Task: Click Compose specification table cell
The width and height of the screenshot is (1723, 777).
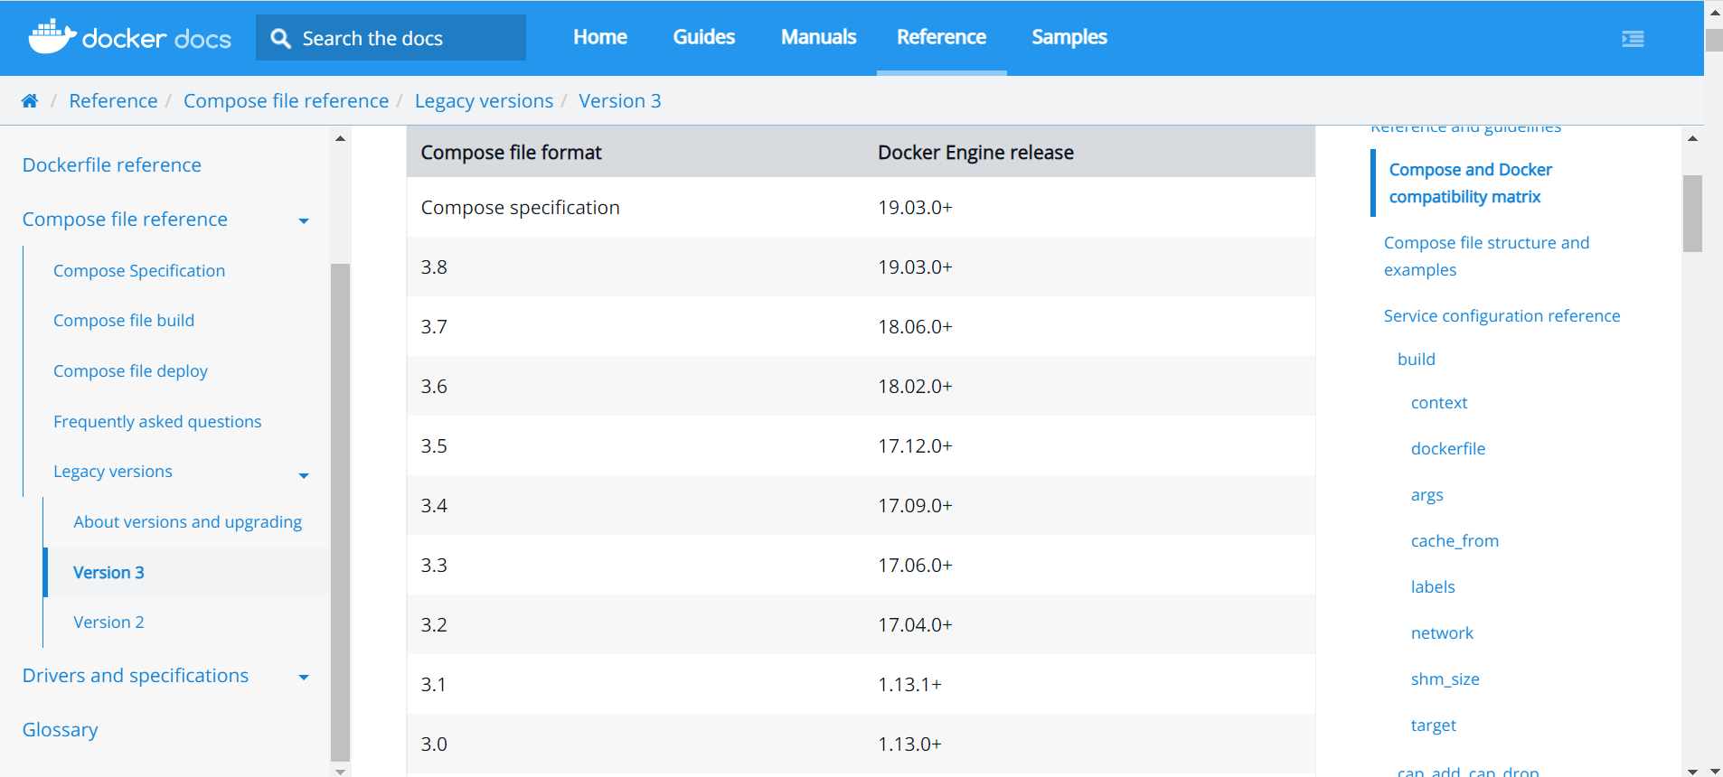Action: tap(520, 207)
